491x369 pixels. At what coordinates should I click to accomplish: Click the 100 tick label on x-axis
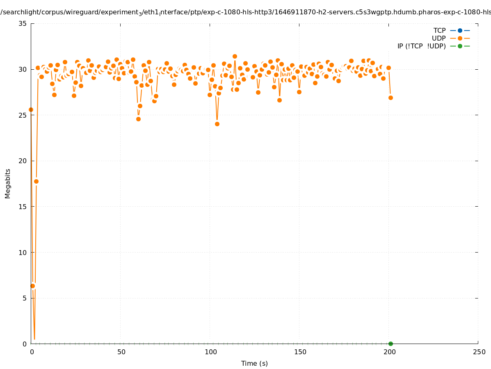[210, 352]
